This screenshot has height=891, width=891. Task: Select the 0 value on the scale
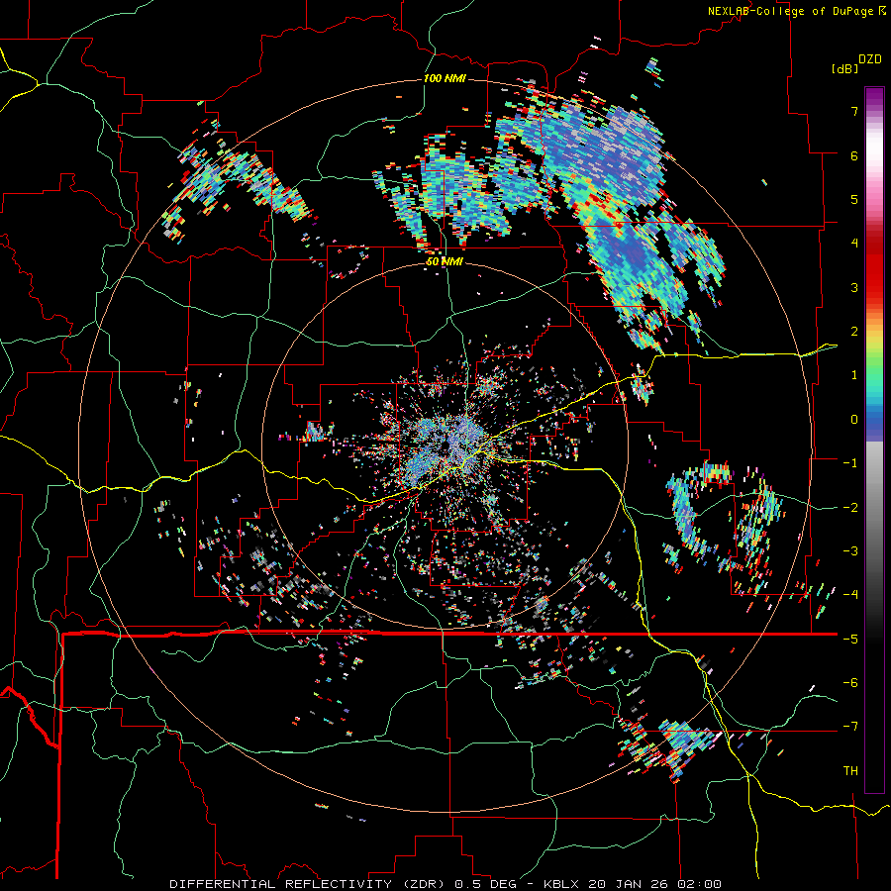[854, 420]
